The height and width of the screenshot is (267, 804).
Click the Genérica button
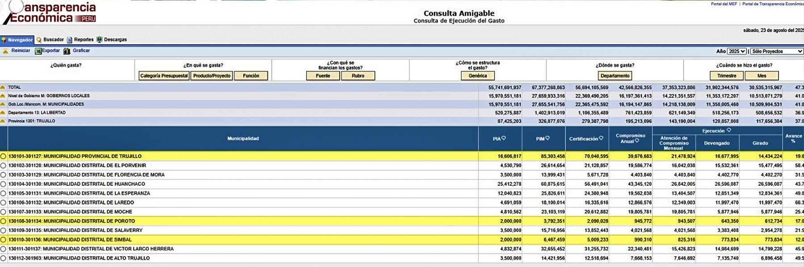(477, 76)
